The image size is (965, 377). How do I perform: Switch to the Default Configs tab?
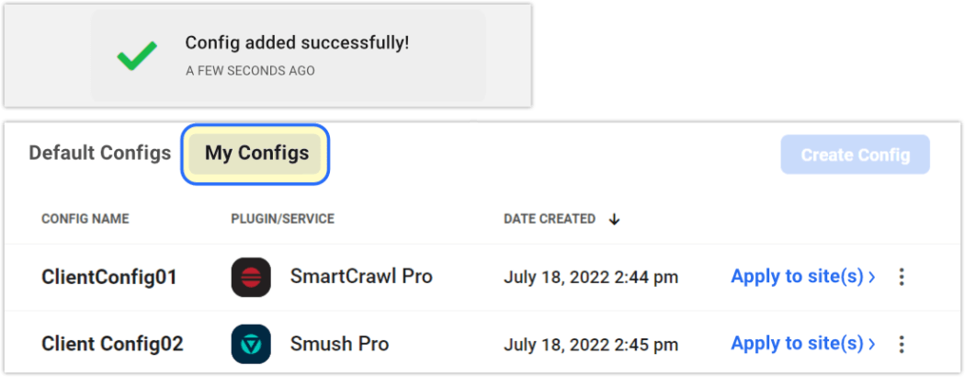point(99,153)
